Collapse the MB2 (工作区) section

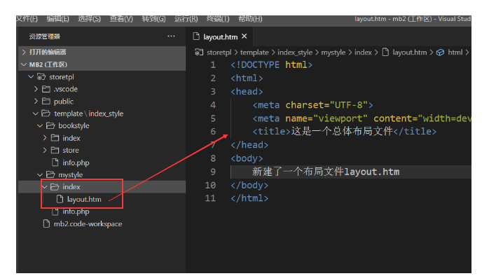(102, 64)
